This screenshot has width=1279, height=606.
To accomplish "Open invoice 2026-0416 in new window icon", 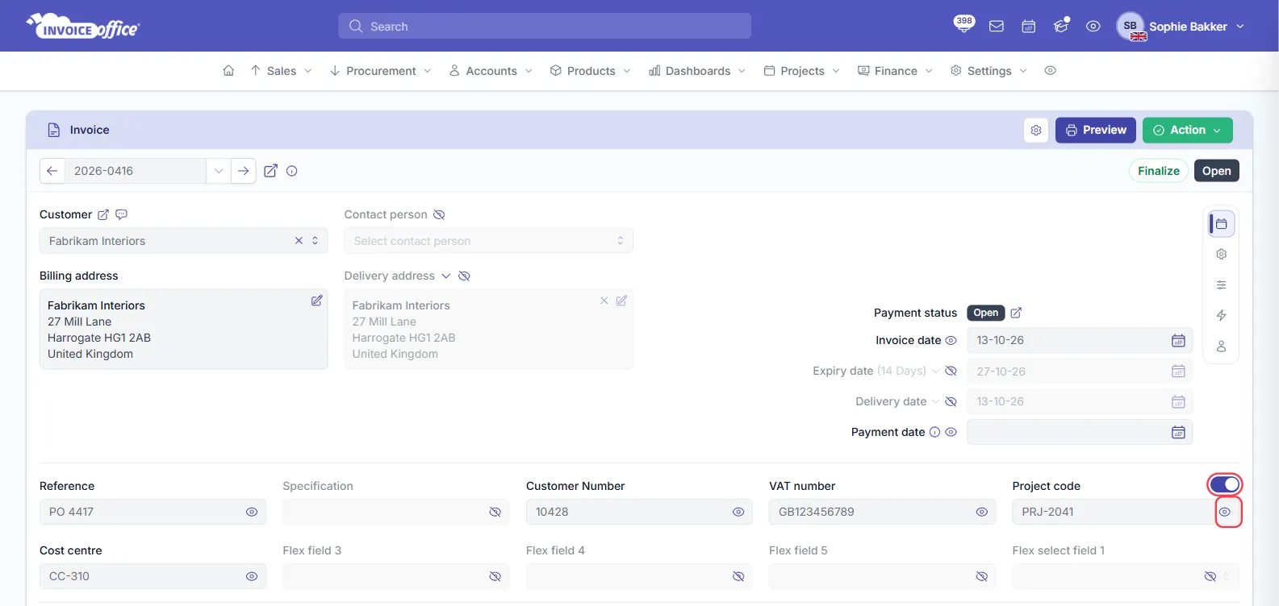I will (271, 171).
